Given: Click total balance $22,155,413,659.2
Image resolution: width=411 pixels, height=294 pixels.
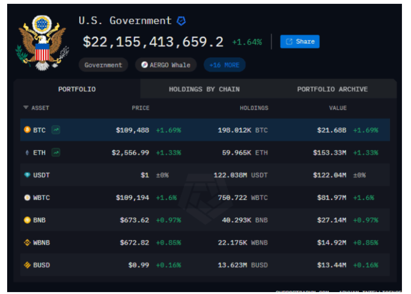Looking at the screenshot, I should (x=153, y=42).
